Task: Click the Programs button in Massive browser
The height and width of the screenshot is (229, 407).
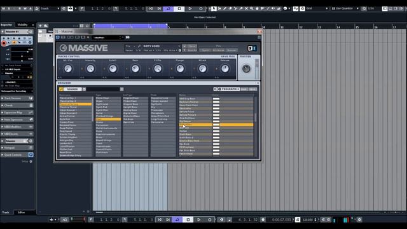Action: point(228,89)
